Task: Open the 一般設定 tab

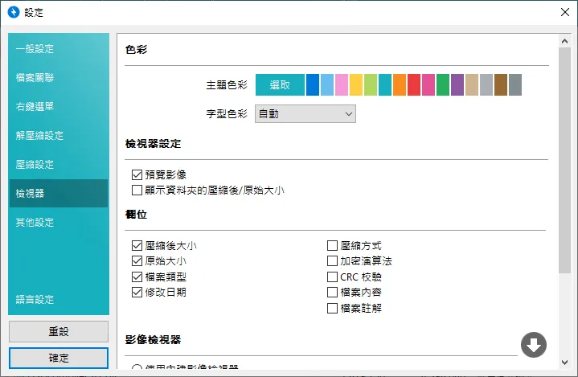Action: 59,49
